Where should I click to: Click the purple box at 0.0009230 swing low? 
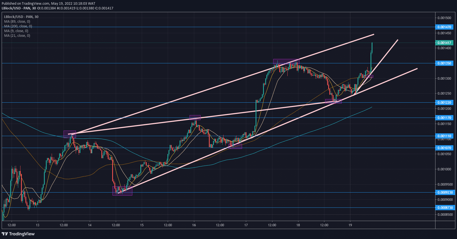tap(122, 191)
